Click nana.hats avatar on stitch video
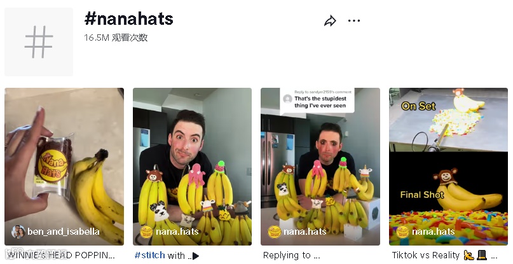Viewport: 513px width, 264px height. [x=146, y=232]
